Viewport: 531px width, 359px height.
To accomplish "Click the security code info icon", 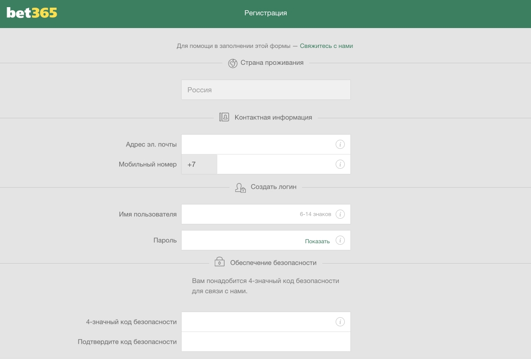I will click(340, 322).
